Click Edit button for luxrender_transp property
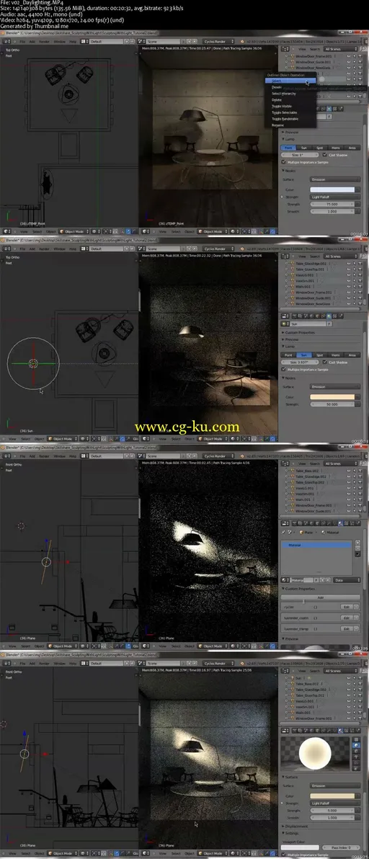This screenshot has width=369, height=859. [346, 628]
